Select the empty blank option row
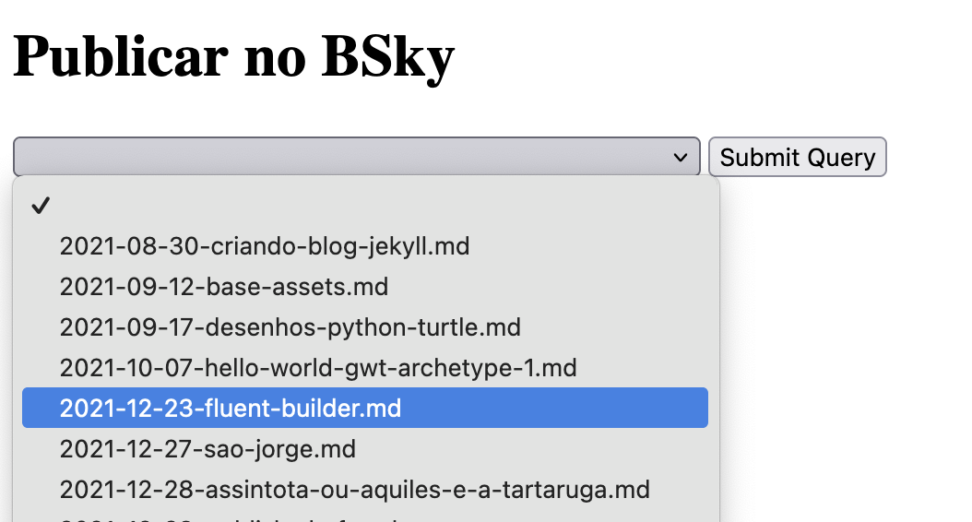Viewport: 972px width, 522px height. coord(365,206)
